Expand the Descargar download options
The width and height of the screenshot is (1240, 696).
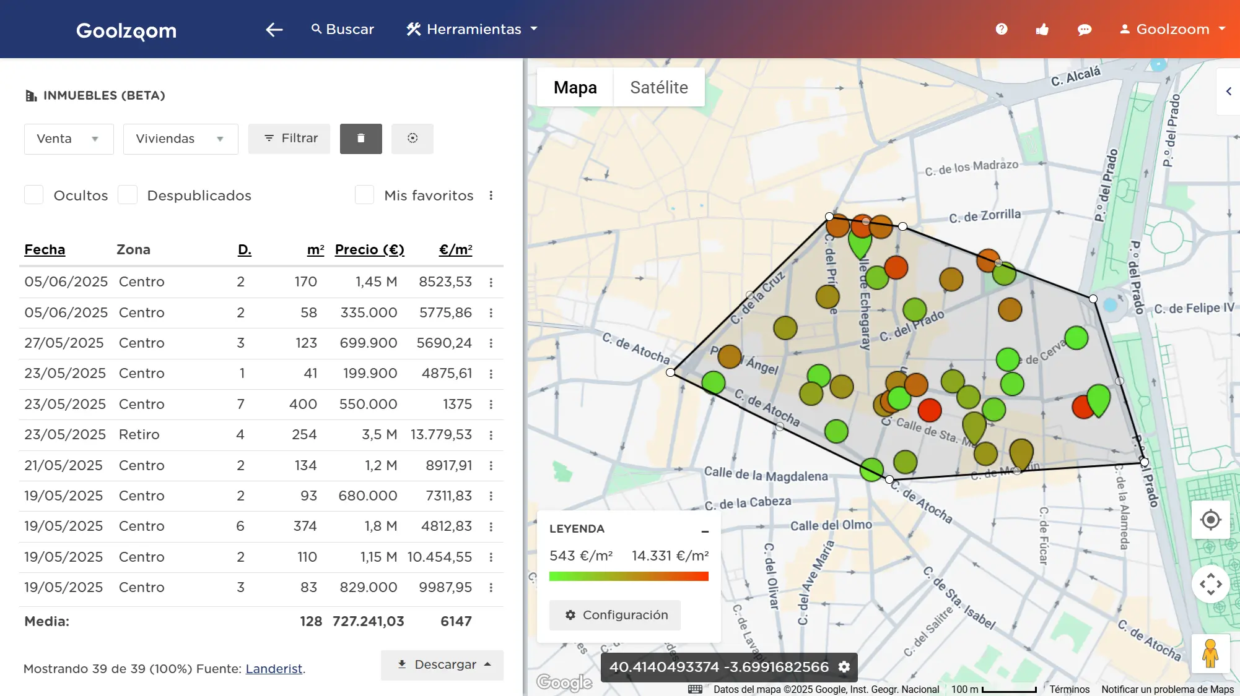pyautogui.click(x=442, y=664)
